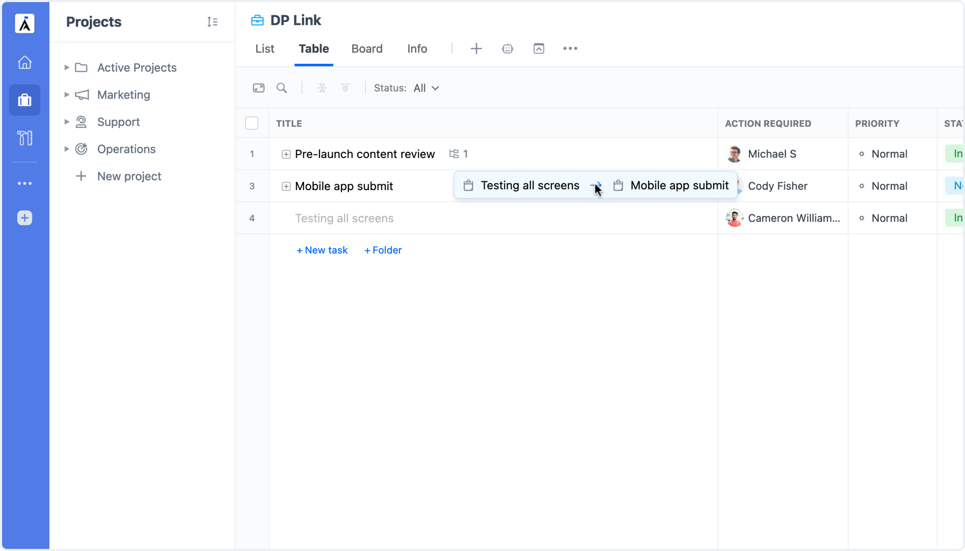This screenshot has width=965, height=551.
Task: Click the Projects sort order icon
Action: tap(212, 22)
